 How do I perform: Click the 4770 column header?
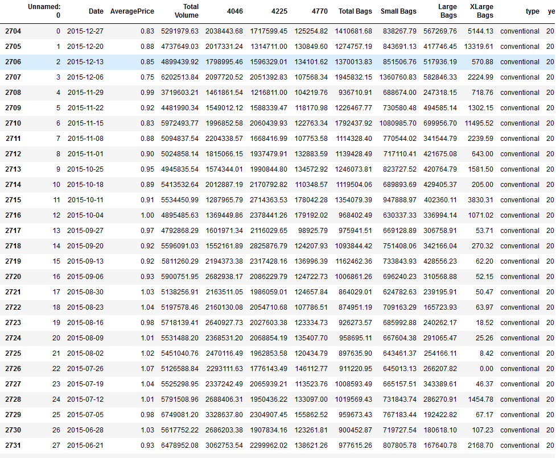click(x=319, y=11)
